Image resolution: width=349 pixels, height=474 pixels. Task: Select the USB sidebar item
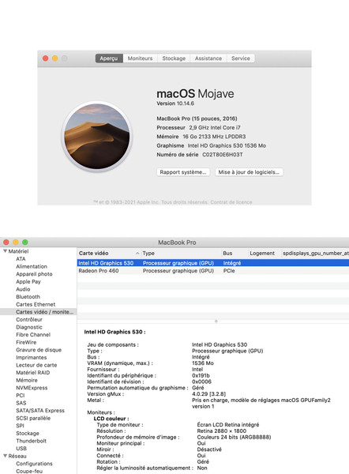point(21,448)
